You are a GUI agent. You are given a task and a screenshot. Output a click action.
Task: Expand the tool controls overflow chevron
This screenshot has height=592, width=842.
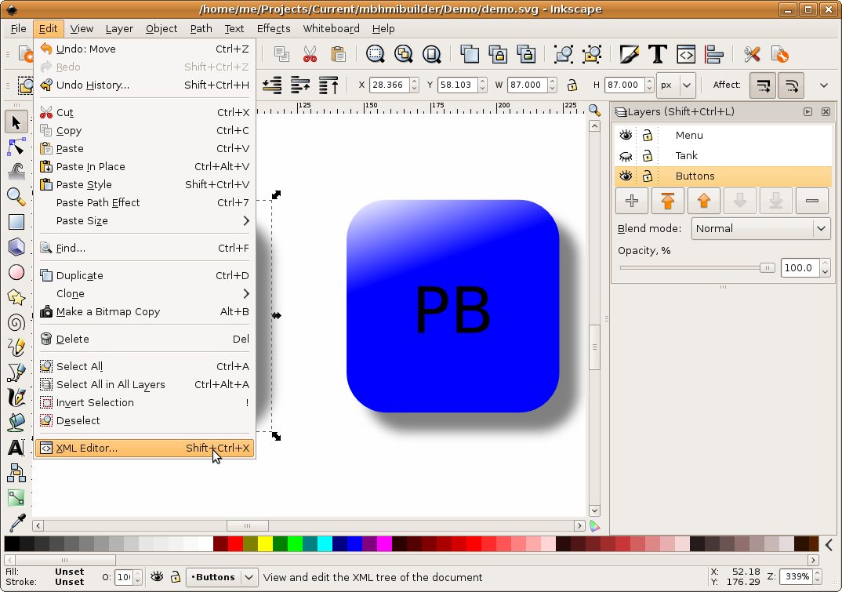(824, 85)
